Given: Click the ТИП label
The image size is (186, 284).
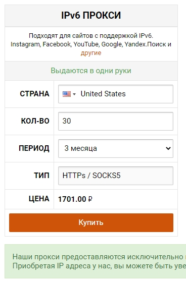Looking at the screenshot, I should point(42,176).
